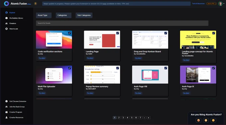Open My Bubble Library menu item
The image size is (226, 125).
16,18
